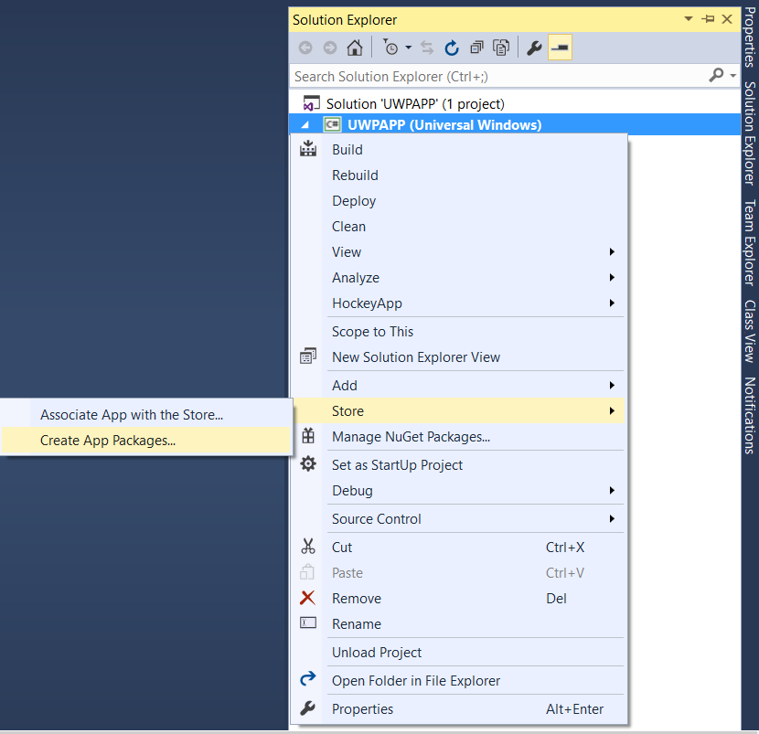The image size is (759, 734).
Task: Click the gear icon beside Set as StartUp Project
Action: coord(308,464)
